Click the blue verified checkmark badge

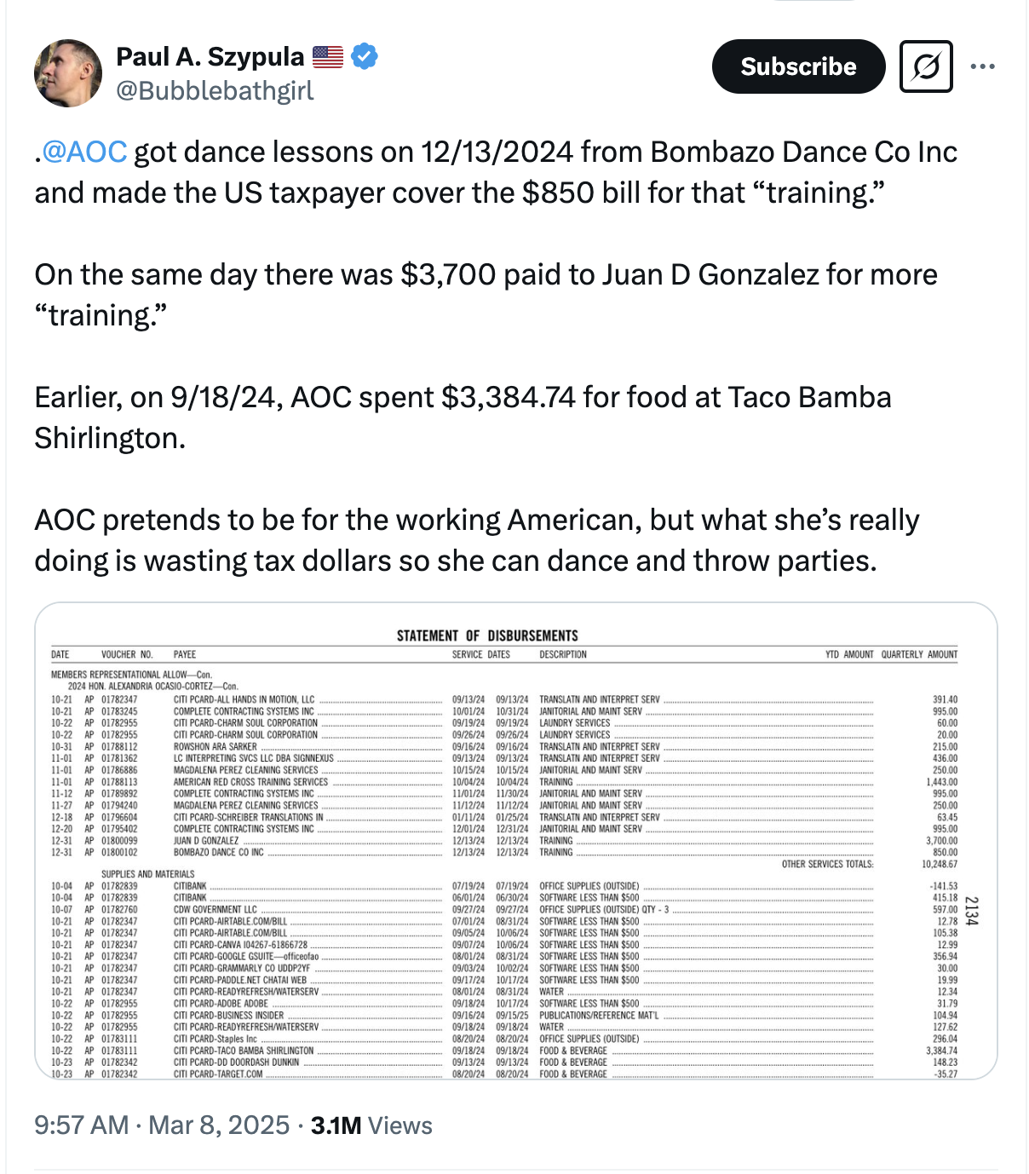tap(365, 57)
